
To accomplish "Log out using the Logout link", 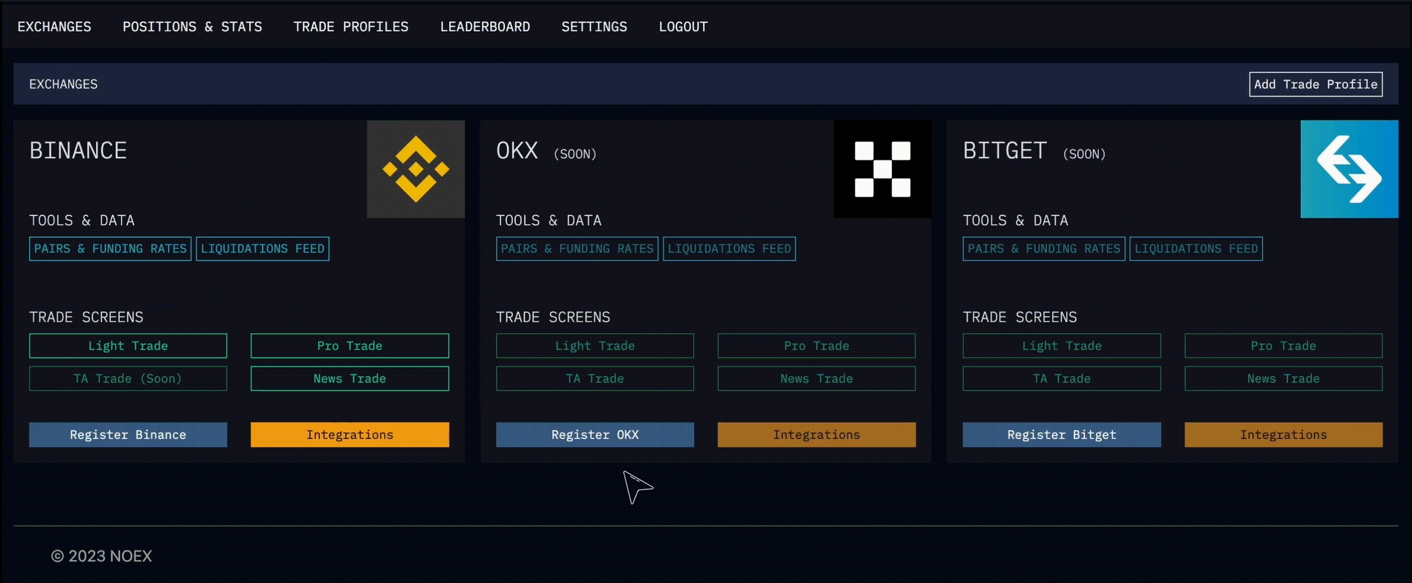I will click(683, 27).
